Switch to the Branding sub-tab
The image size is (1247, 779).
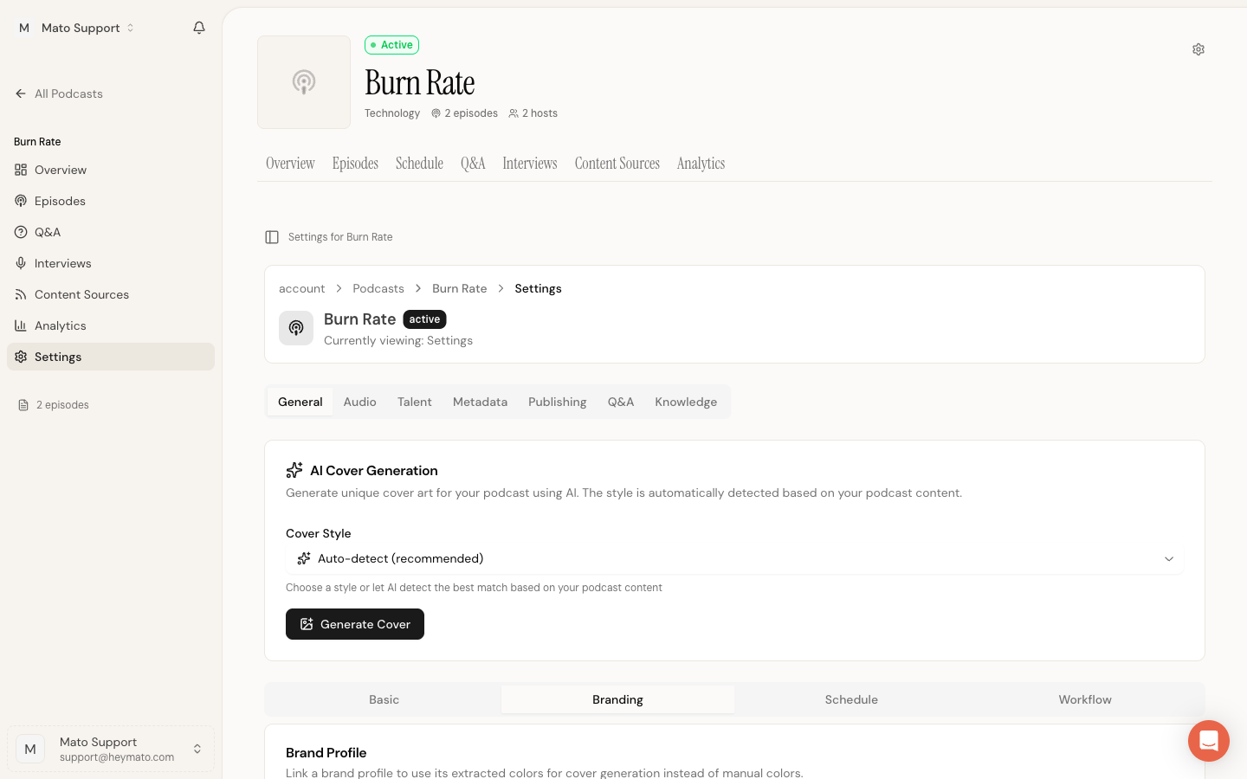617,699
